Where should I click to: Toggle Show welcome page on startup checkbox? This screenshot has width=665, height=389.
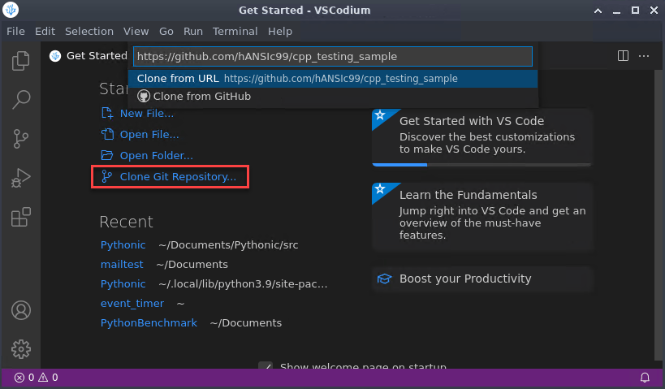tap(265, 367)
